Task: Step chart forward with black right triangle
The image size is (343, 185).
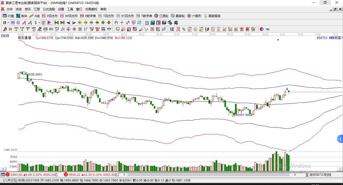Action: 74,23
